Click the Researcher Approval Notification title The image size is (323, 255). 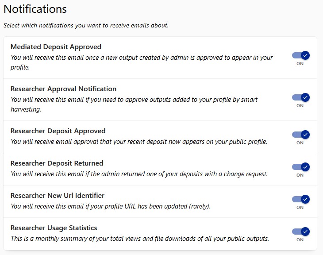[x=63, y=89]
